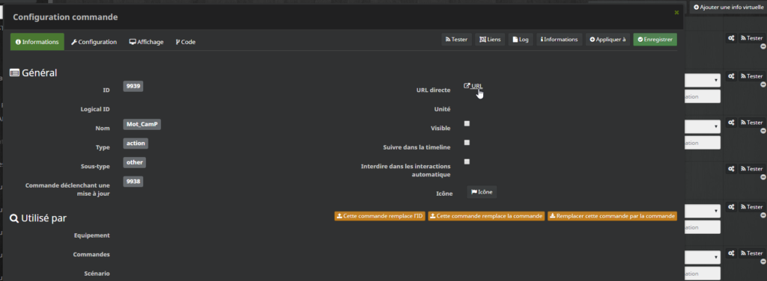Click Cette commande remplace la commande
Image resolution: width=767 pixels, height=281 pixels.
coord(486,216)
